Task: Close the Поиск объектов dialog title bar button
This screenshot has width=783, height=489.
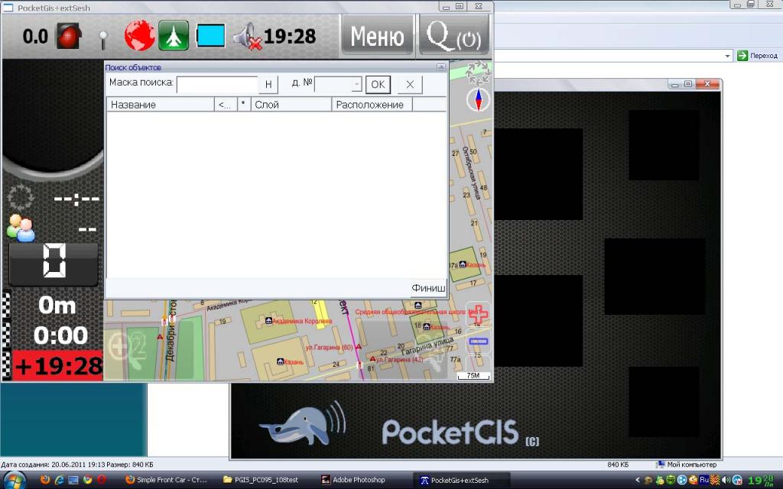Action: 441,67
